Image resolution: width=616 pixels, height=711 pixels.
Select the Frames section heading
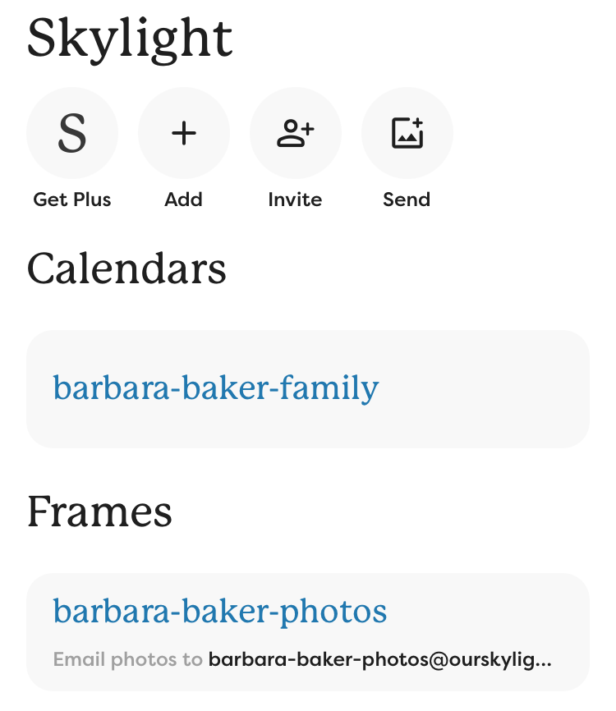(x=99, y=512)
